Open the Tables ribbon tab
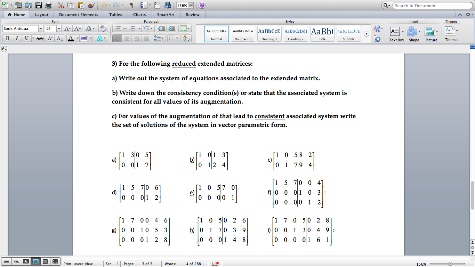The width and height of the screenshot is (475, 267). 115,15
